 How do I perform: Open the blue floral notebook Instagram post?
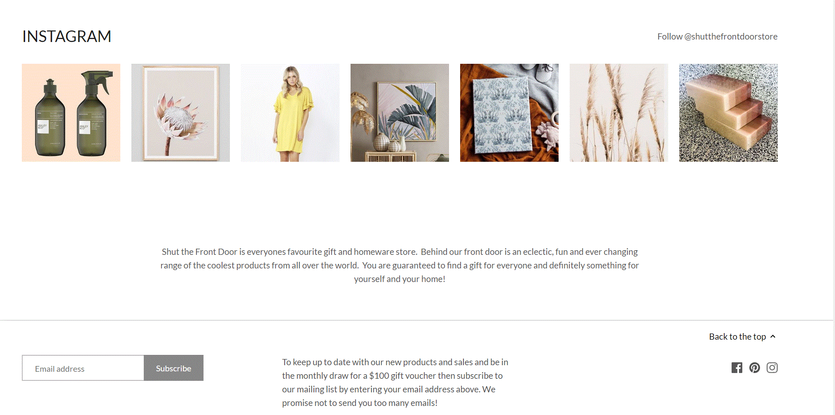tap(509, 113)
